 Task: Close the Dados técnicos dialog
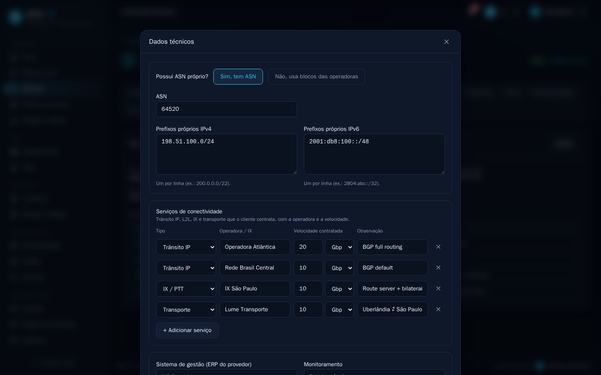[447, 42]
